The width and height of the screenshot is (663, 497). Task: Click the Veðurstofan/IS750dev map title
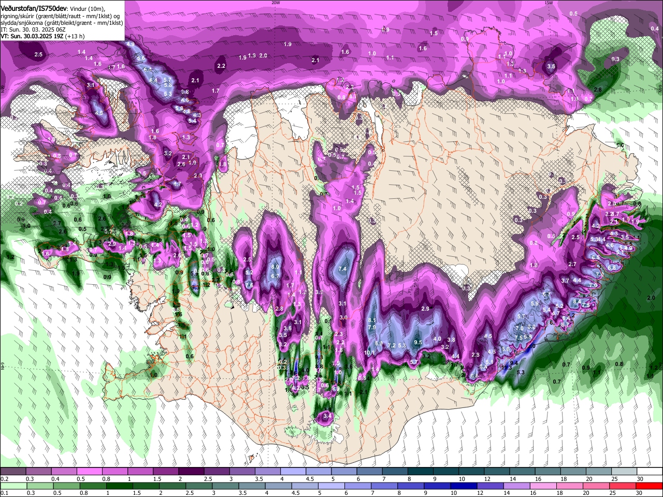pyautogui.click(x=34, y=9)
